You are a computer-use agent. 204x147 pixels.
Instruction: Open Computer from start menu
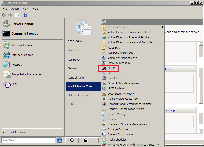(74, 60)
